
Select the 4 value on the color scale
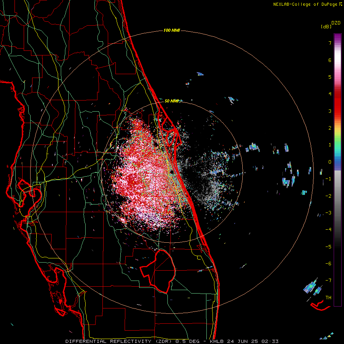click(x=330, y=94)
